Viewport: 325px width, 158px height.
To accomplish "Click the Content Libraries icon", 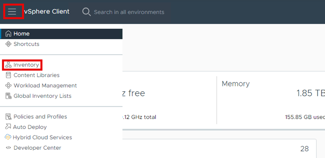I will pyautogui.click(x=8, y=75).
